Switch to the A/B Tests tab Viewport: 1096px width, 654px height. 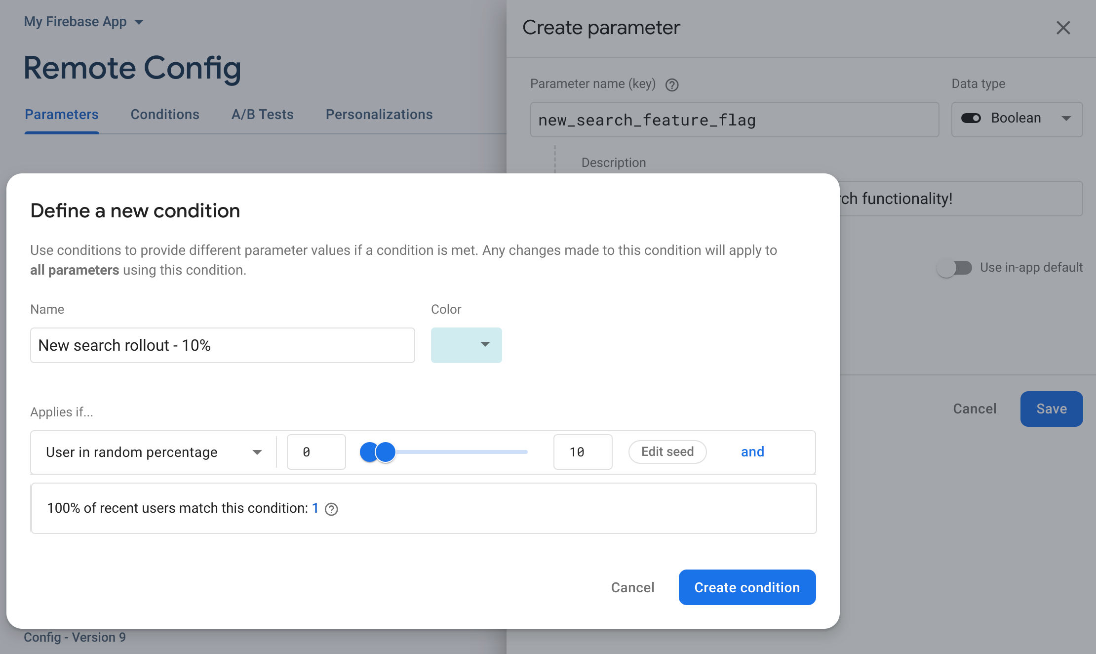click(262, 114)
